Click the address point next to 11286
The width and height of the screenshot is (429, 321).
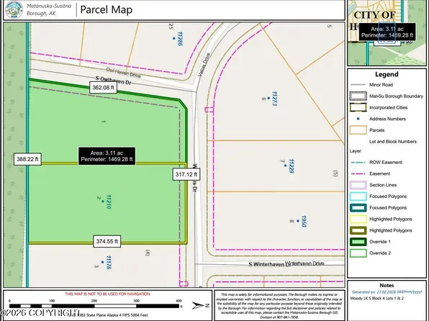[174, 38]
